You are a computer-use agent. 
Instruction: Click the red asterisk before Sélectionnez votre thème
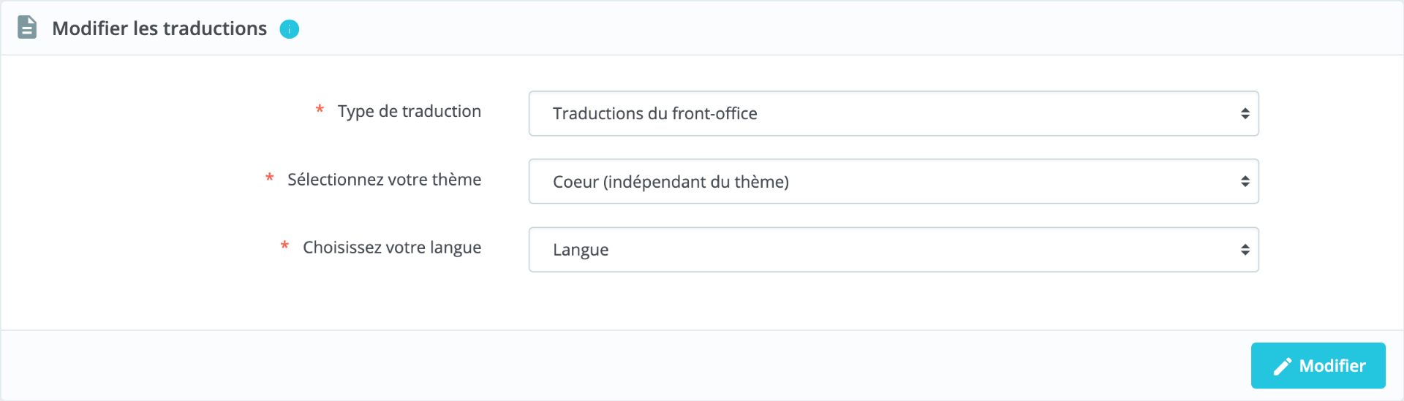point(269,179)
